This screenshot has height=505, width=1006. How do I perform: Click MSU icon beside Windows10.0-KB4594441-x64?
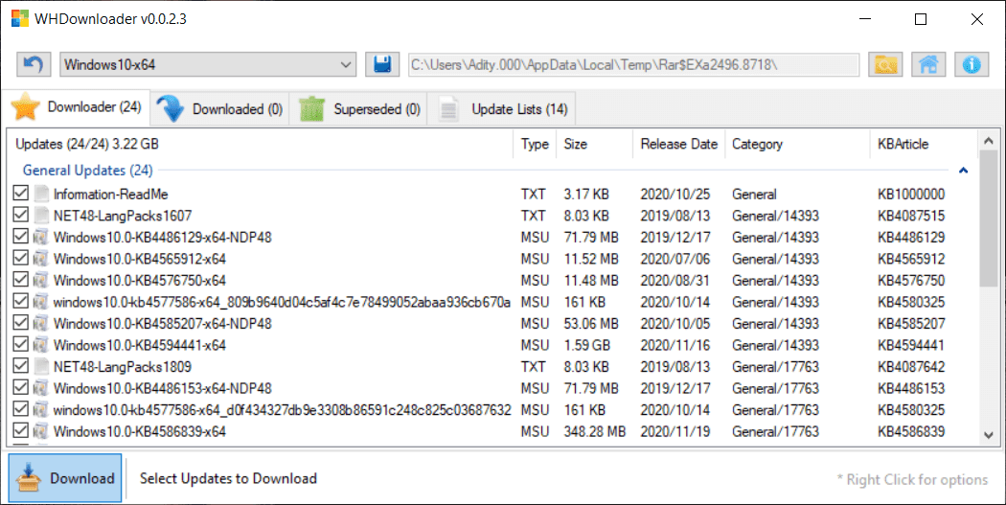coord(41,345)
